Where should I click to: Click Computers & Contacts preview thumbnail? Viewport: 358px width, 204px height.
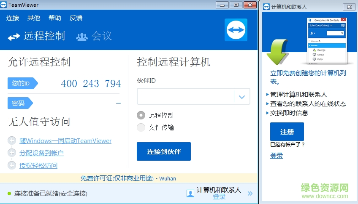pyautogui.click(x=327, y=40)
